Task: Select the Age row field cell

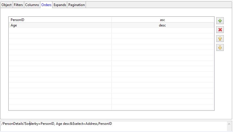Action: point(60,25)
